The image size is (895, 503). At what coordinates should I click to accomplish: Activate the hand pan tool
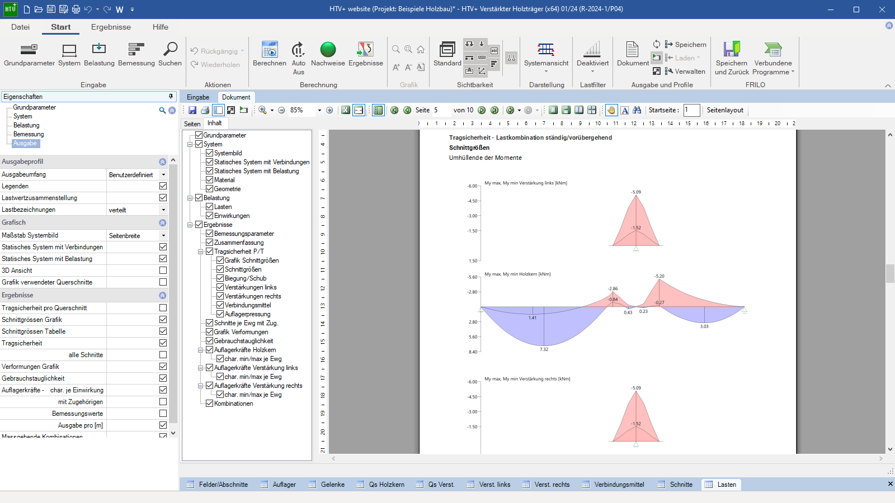pos(611,110)
